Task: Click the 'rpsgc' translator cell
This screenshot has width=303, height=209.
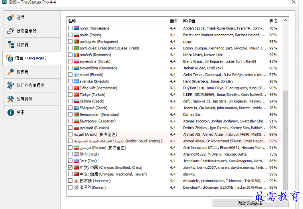Action: [x=188, y=41]
